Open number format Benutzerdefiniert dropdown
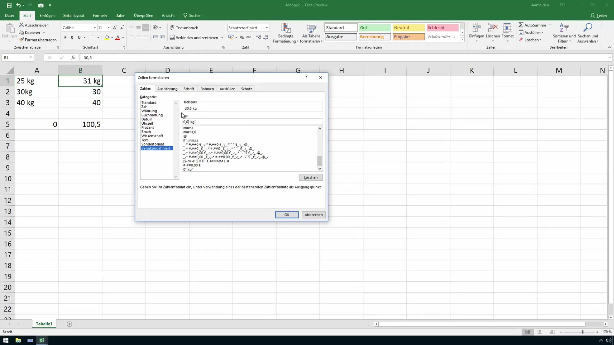 [267, 28]
